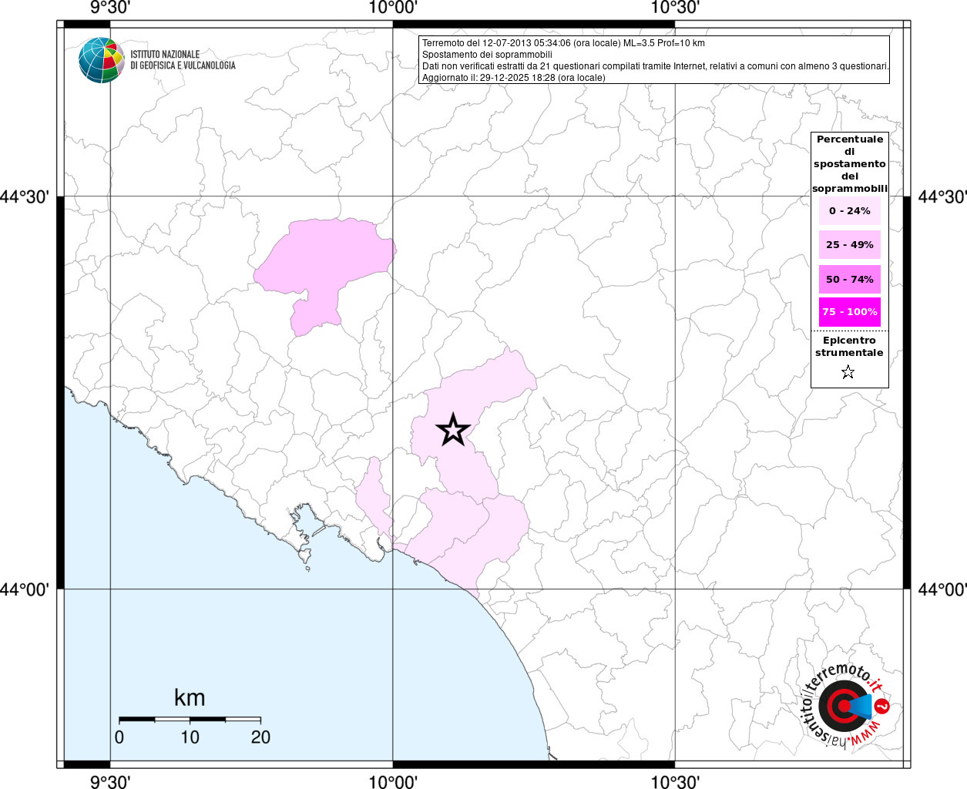Select the 75 - 100% legend swatch
967x789 pixels.
click(850, 312)
